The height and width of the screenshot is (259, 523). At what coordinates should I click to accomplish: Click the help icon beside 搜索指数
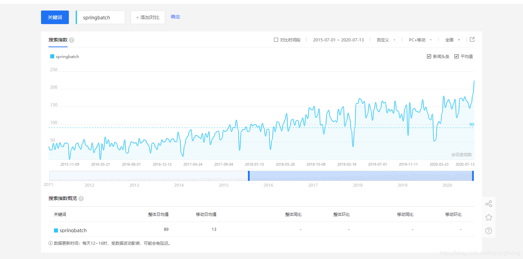[x=72, y=40]
